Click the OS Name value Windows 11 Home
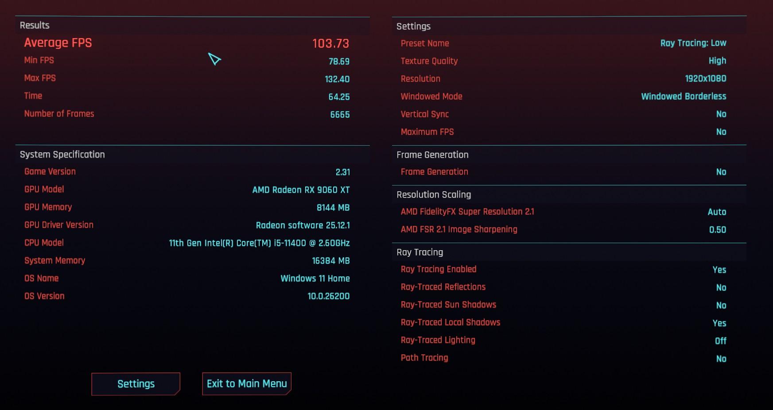 click(x=315, y=278)
